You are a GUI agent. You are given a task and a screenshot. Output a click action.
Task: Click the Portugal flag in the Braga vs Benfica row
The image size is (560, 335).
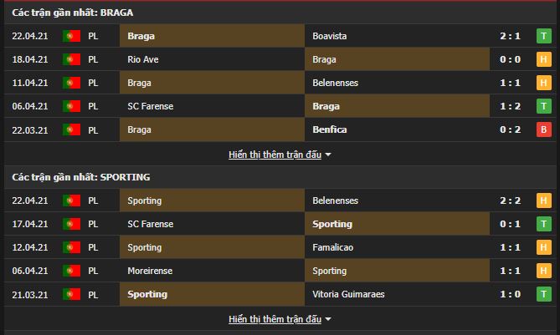click(x=71, y=130)
